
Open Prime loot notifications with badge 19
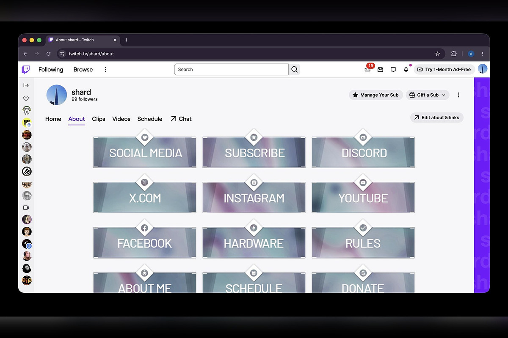pos(367,69)
